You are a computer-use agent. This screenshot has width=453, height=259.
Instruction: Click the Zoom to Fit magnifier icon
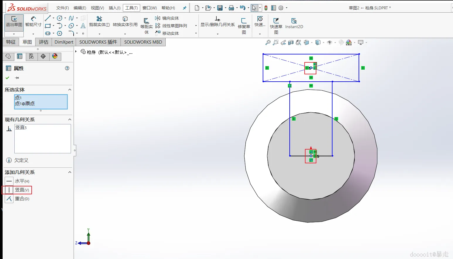tap(268, 42)
